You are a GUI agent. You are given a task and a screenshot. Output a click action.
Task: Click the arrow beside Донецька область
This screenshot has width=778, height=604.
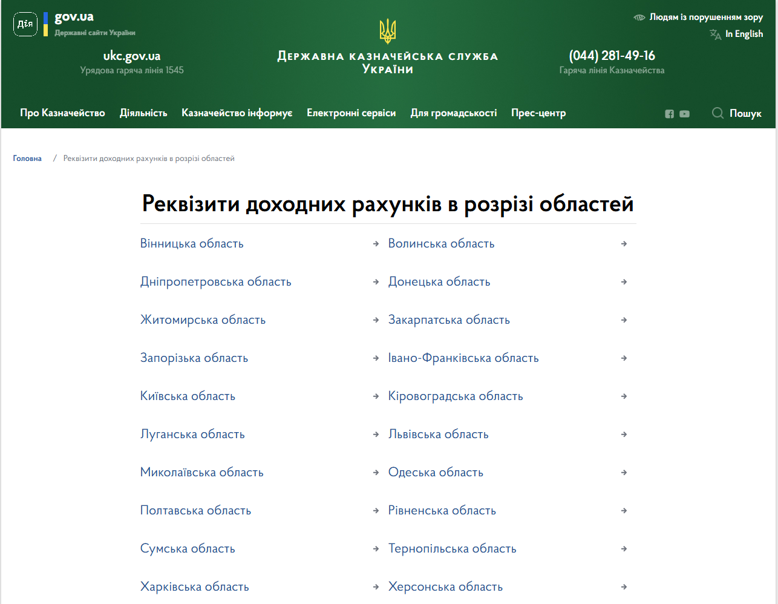click(x=624, y=282)
